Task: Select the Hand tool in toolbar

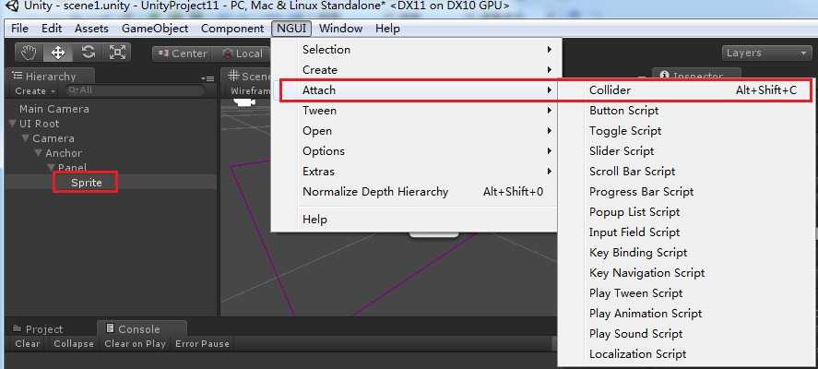Action: coord(29,53)
